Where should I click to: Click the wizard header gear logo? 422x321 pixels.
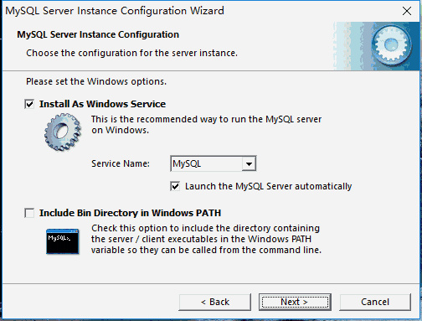tap(391, 46)
